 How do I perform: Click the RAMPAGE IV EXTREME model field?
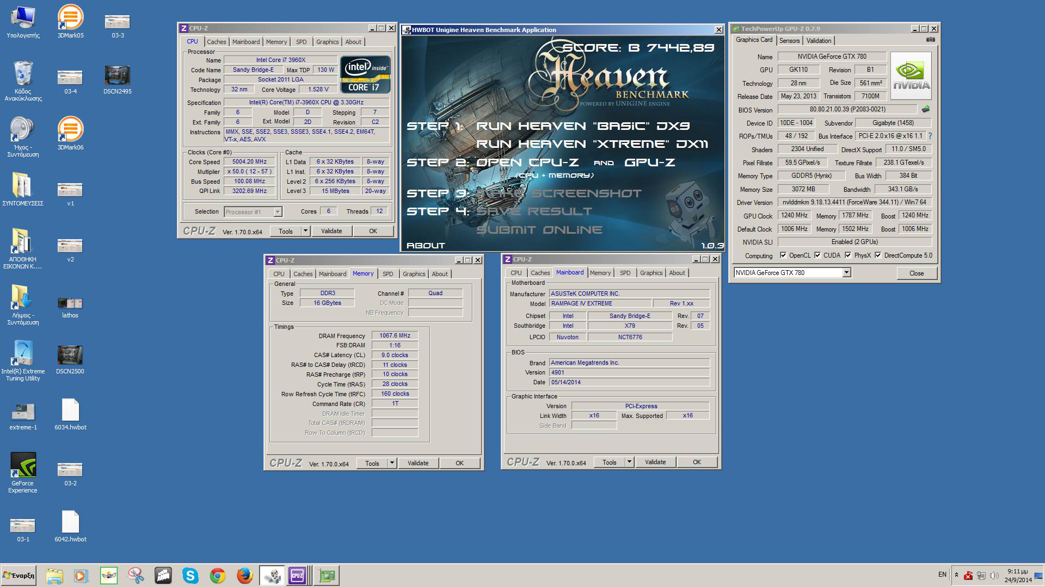tap(600, 303)
